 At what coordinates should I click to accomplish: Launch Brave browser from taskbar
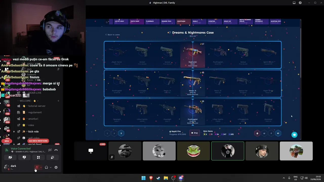[151, 178]
